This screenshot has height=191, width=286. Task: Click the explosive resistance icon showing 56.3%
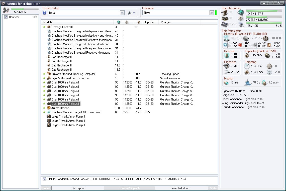(269, 45)
